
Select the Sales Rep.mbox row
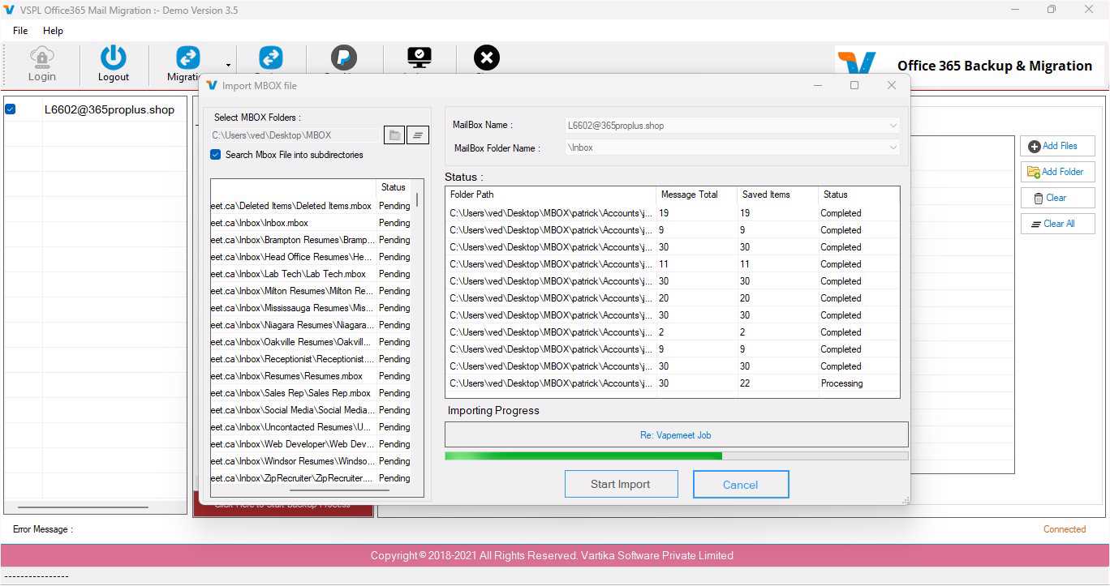[312, 393]
